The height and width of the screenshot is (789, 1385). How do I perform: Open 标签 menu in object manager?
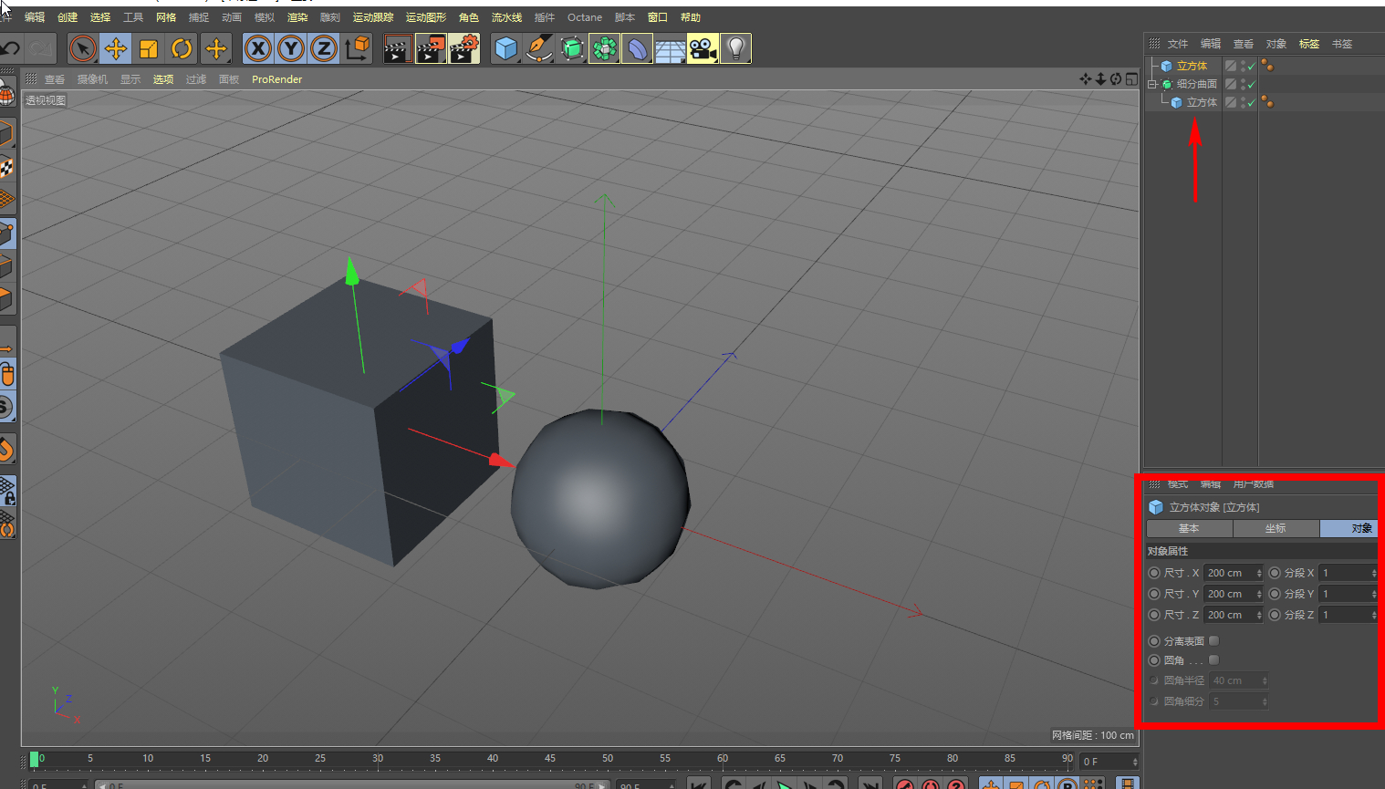click(1309, 44)
